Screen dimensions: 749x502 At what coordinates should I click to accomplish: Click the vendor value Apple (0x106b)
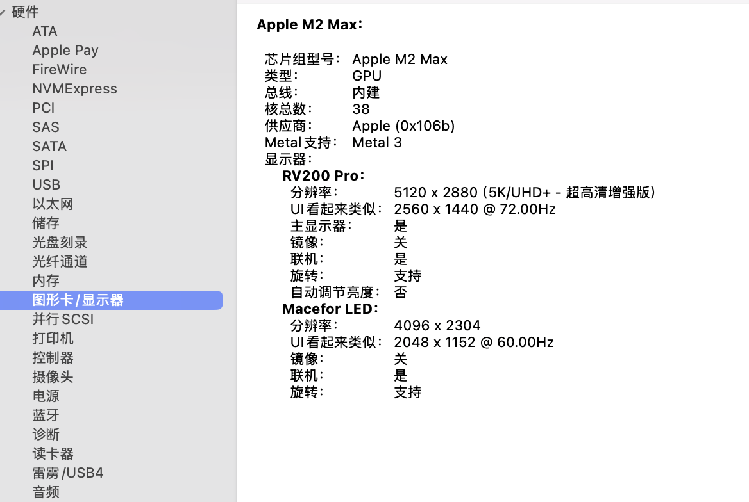403,126
